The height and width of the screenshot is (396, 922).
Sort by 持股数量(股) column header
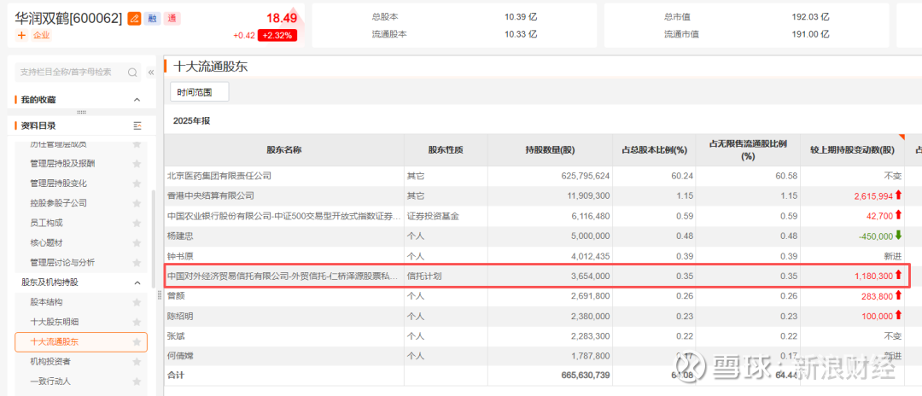550,150
